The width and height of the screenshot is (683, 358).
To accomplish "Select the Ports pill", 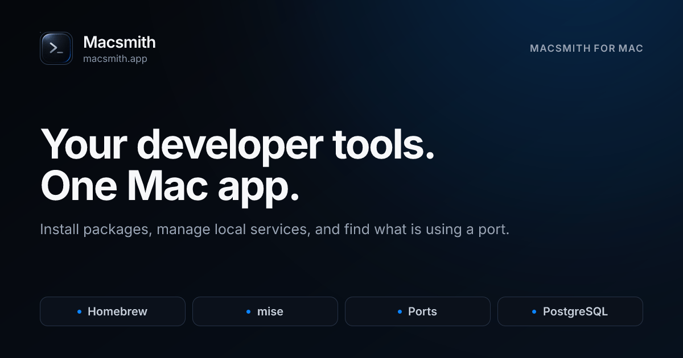I will pos(418,311).
